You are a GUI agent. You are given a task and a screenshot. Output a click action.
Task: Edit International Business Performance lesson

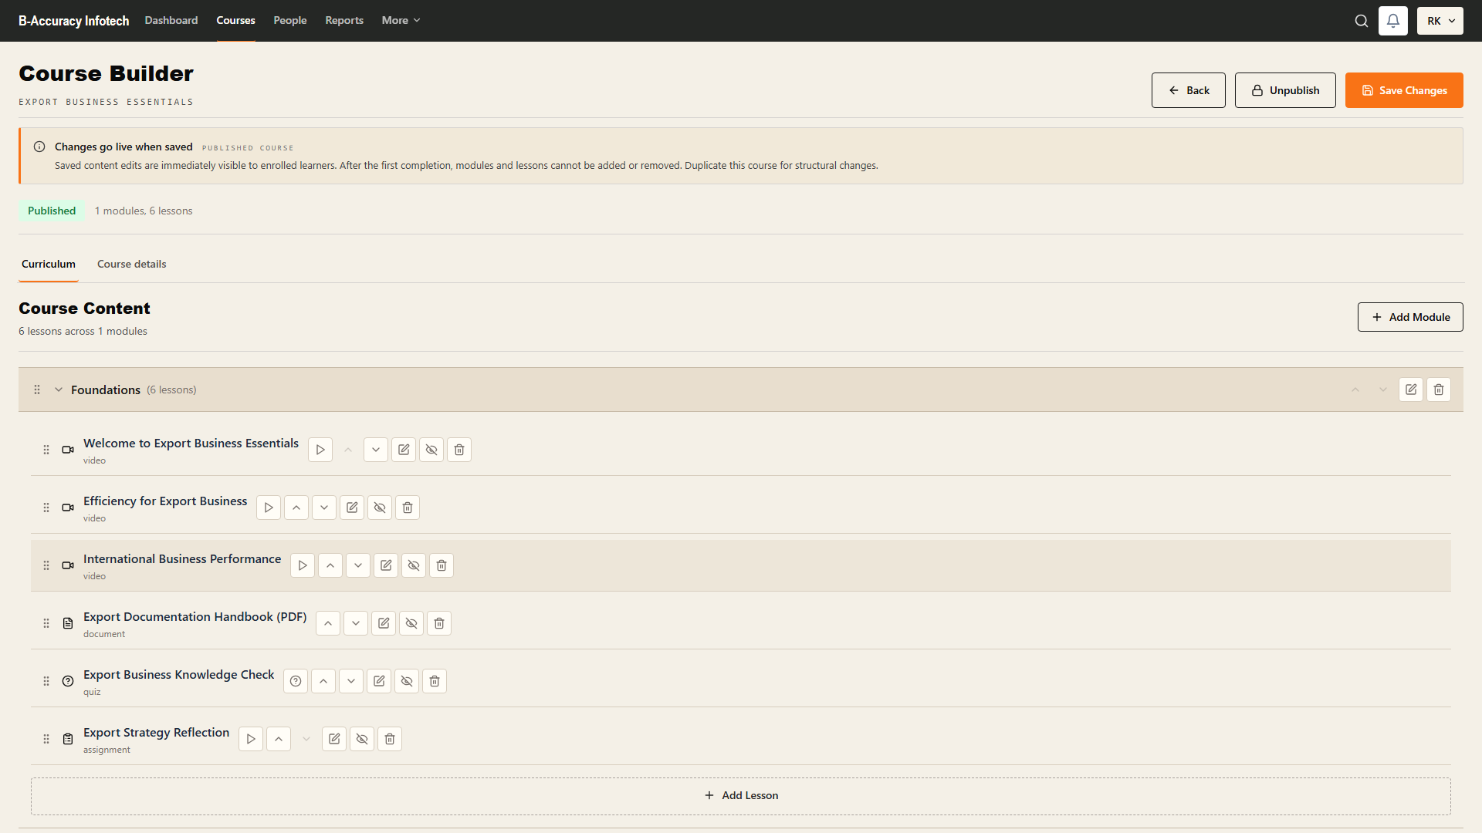(x=386, y=565)
